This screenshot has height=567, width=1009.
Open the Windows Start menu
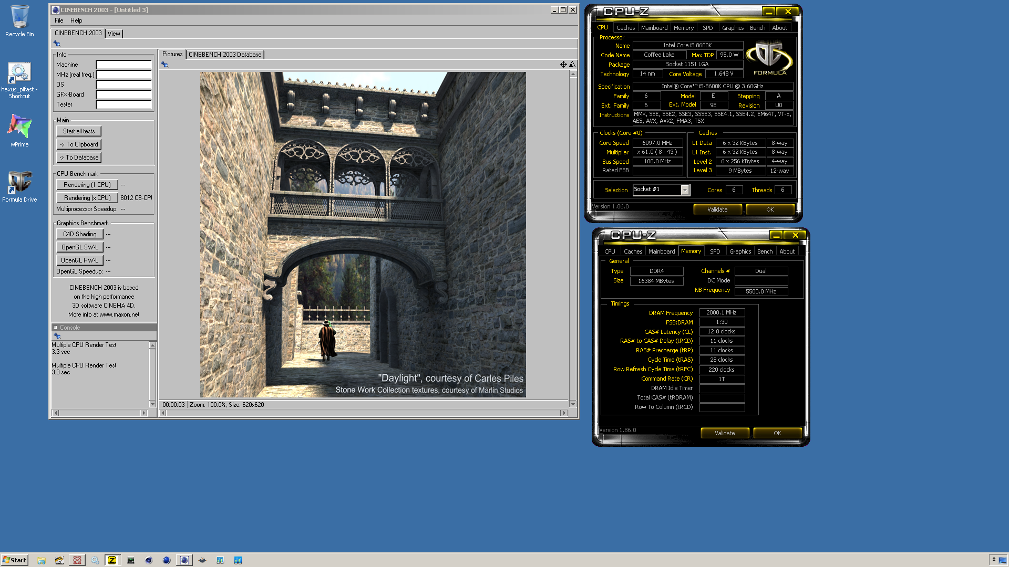(x=14, y=560)
